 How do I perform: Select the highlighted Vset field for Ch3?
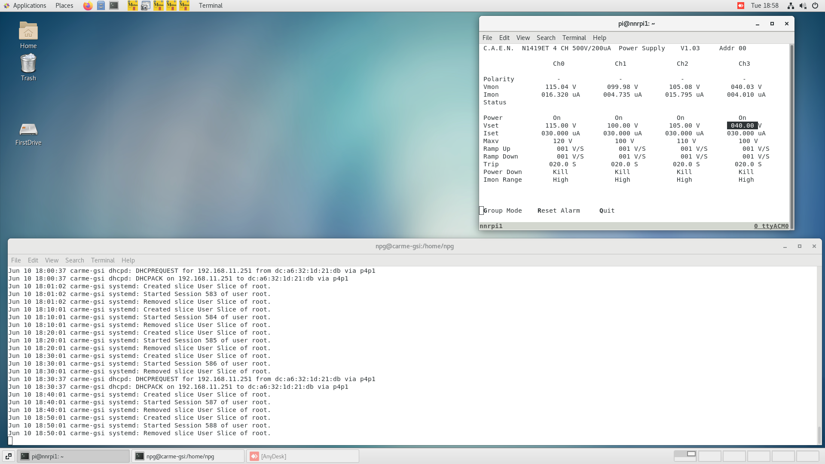click(742, 125)
